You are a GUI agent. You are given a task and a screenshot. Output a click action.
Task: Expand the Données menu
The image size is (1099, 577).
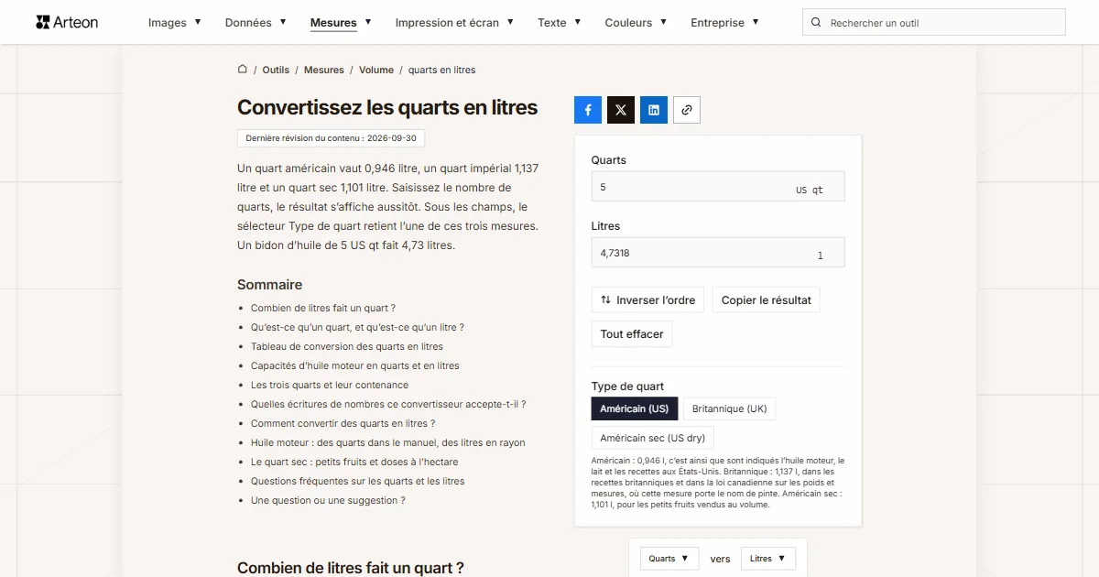pyautogui.click(x=256, y=23)
